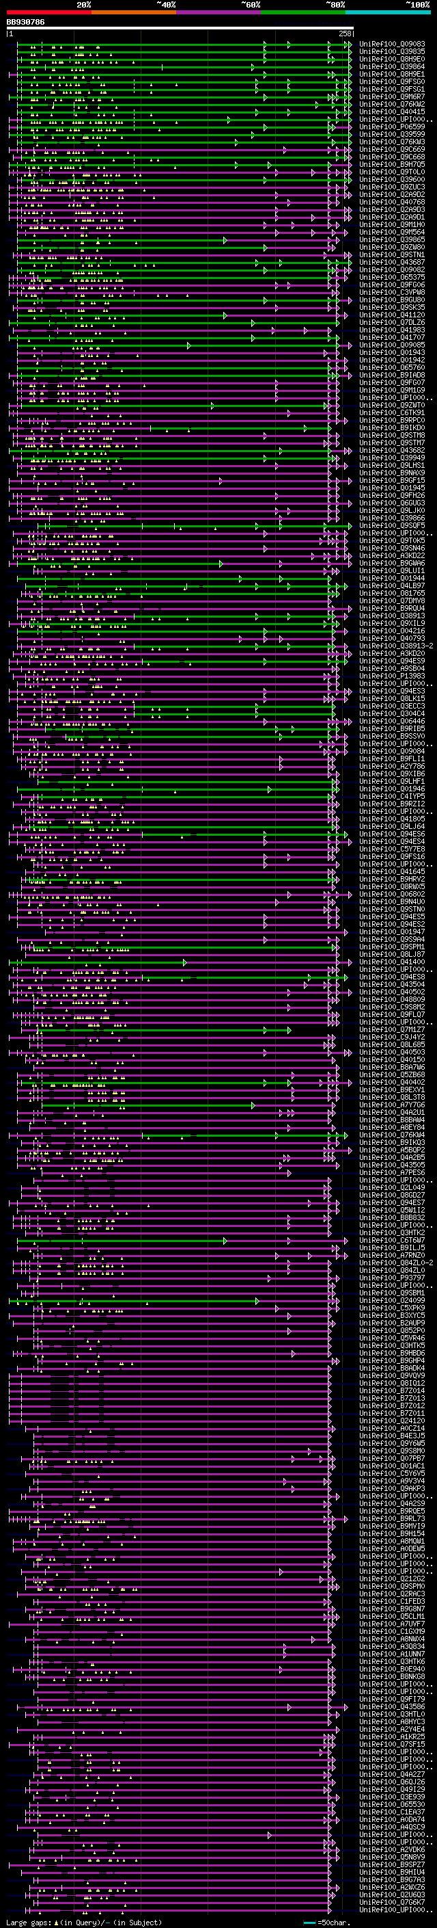The image size is (437, 1928).
Task: Click UniRef100_Q09085 hit
Action: [x=392, y=345]
